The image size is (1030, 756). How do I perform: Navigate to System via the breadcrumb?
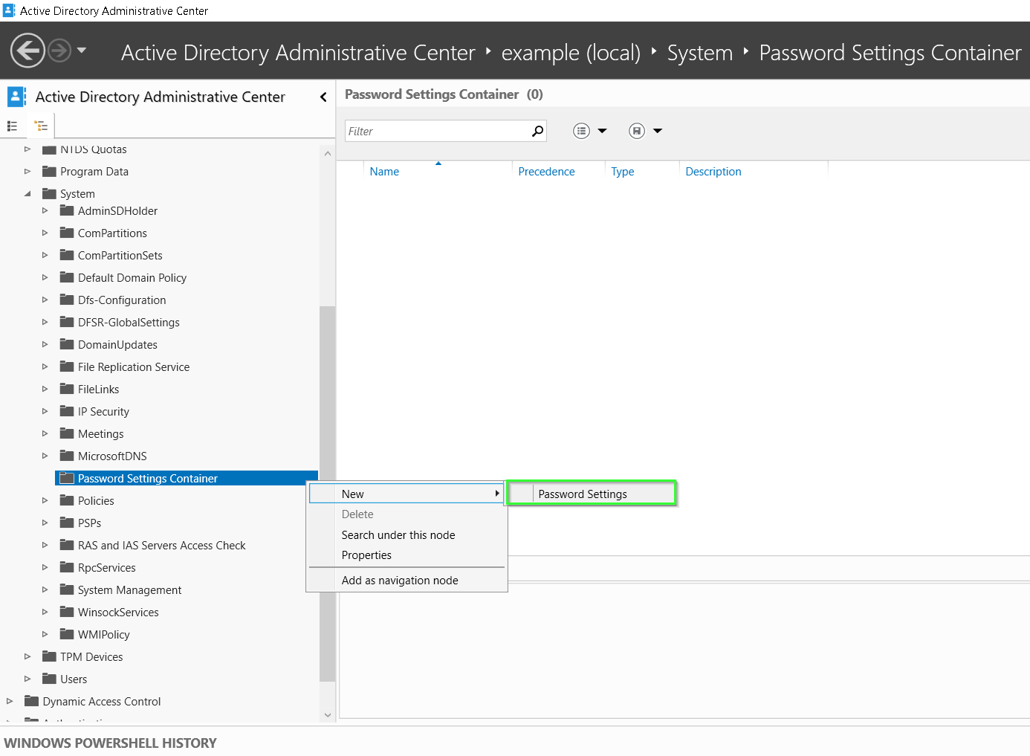699,52
